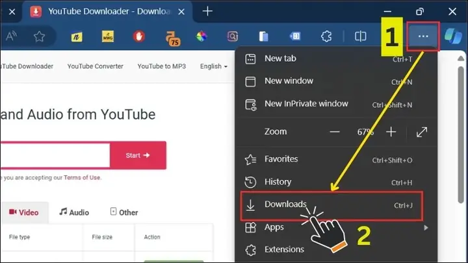
Task: Open Settings and more ellipsis button
Action: (423, 36)
